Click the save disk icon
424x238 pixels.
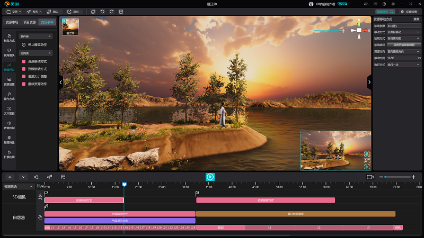point(120,11)
